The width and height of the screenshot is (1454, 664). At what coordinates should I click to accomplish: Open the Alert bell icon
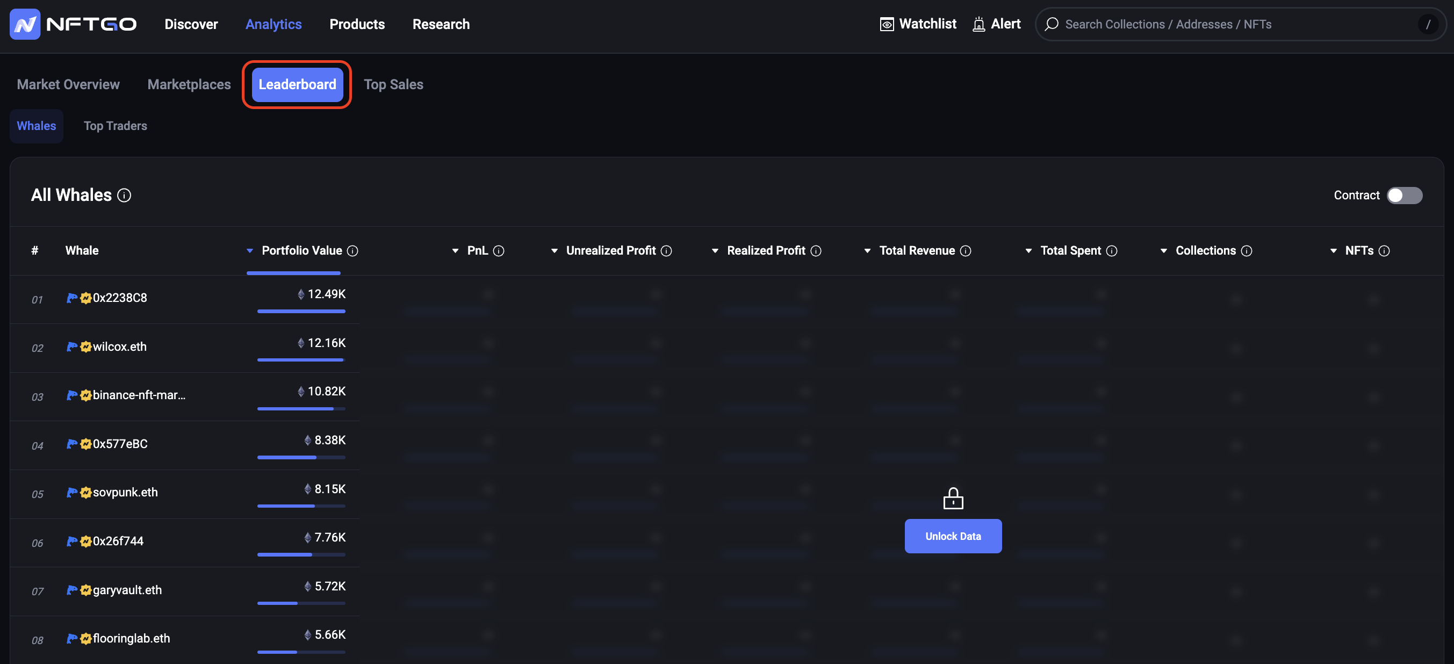(x=979, y=24)
